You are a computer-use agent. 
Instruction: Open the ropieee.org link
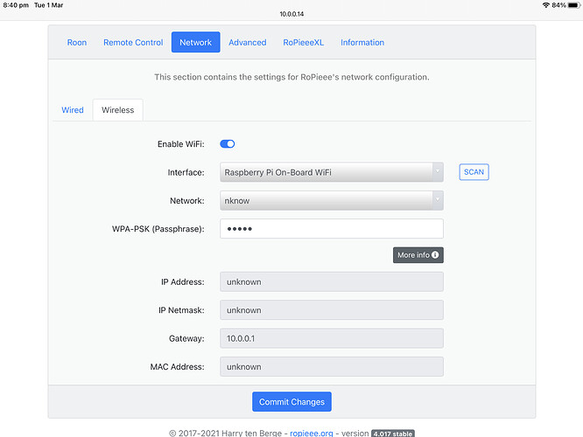click(312, 433)
